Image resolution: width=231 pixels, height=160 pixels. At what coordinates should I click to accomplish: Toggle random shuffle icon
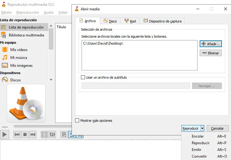[80, 137]
